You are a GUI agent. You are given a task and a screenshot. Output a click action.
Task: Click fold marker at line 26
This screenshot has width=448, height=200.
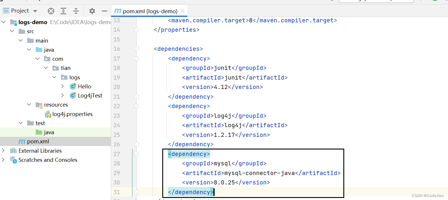coord(136,144)
